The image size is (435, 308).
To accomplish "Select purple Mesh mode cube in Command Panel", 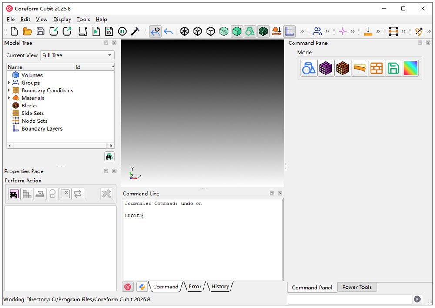I will pyautogui.click(x=326, y=68).
